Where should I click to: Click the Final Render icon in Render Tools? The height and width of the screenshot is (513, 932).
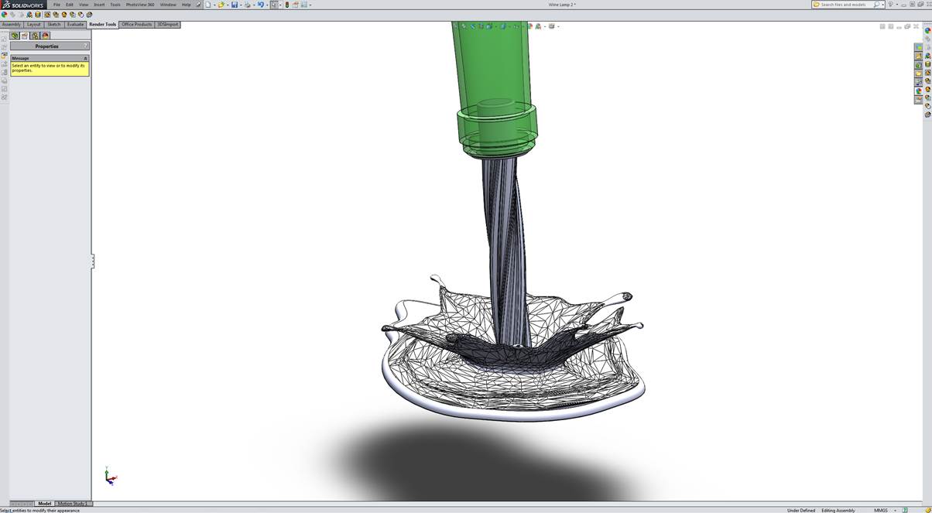pyautogui.click(x=64, y=14)
